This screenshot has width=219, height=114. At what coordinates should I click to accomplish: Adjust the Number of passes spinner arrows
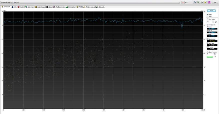click(x=215, y=54)
